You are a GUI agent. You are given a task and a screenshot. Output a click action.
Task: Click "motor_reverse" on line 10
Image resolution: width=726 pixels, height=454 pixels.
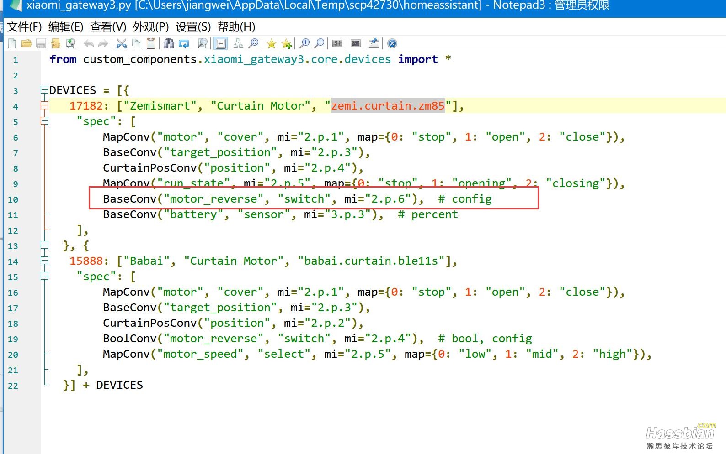(214, 199)
